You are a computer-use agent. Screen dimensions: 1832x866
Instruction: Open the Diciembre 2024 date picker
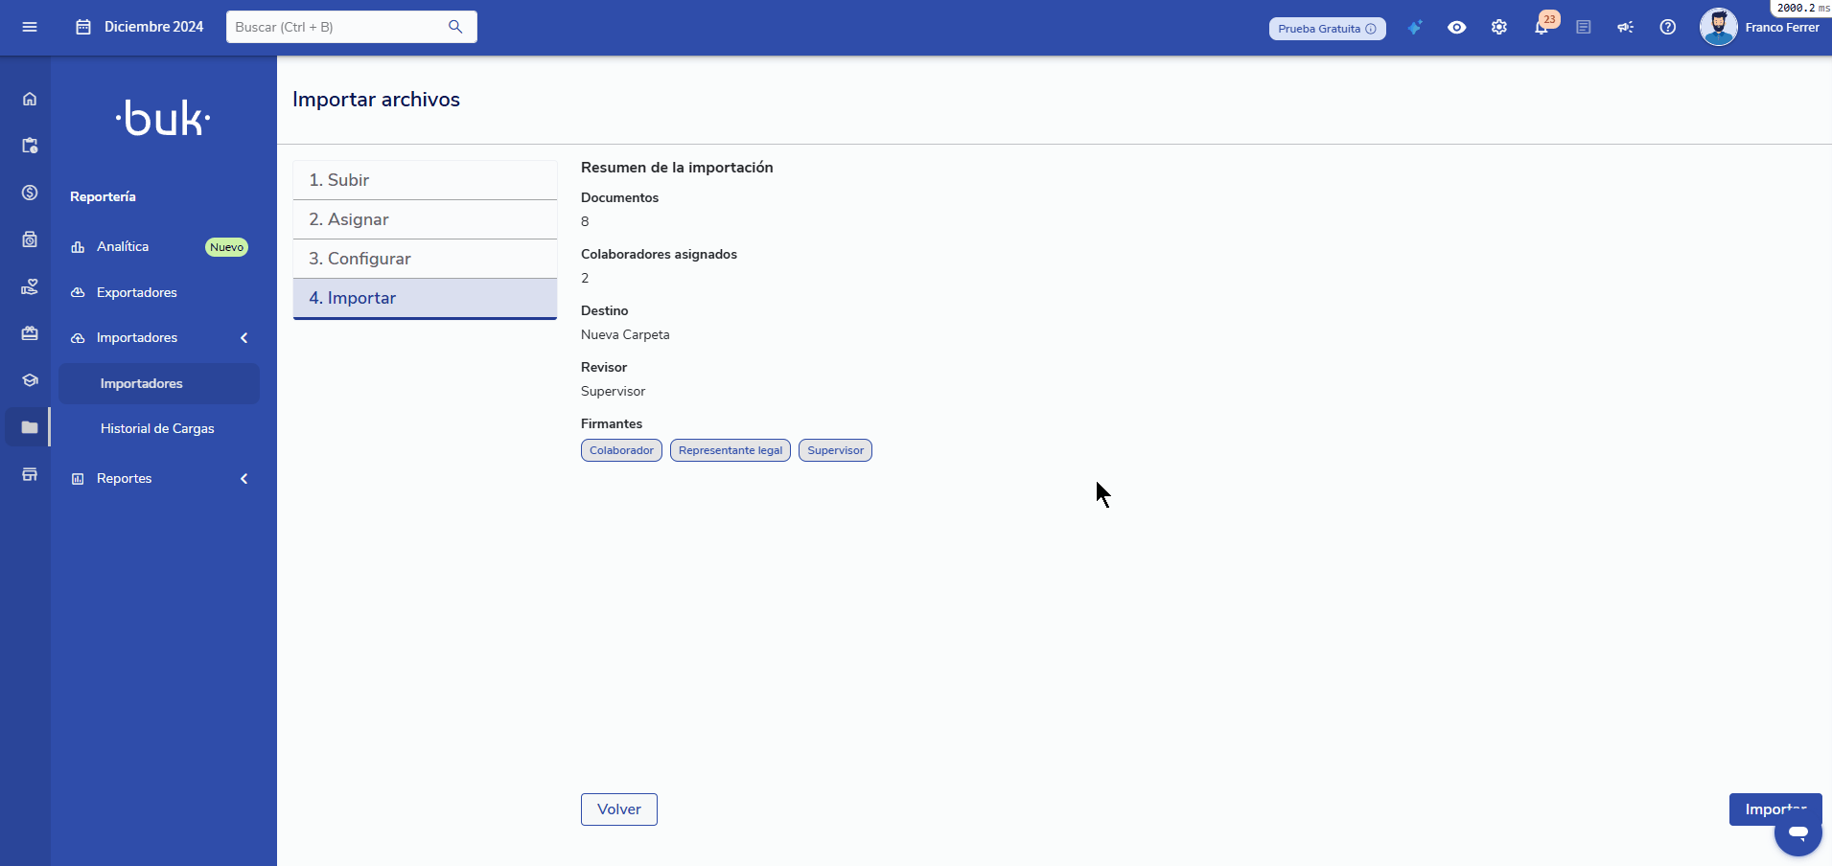[x=140, y=27]
